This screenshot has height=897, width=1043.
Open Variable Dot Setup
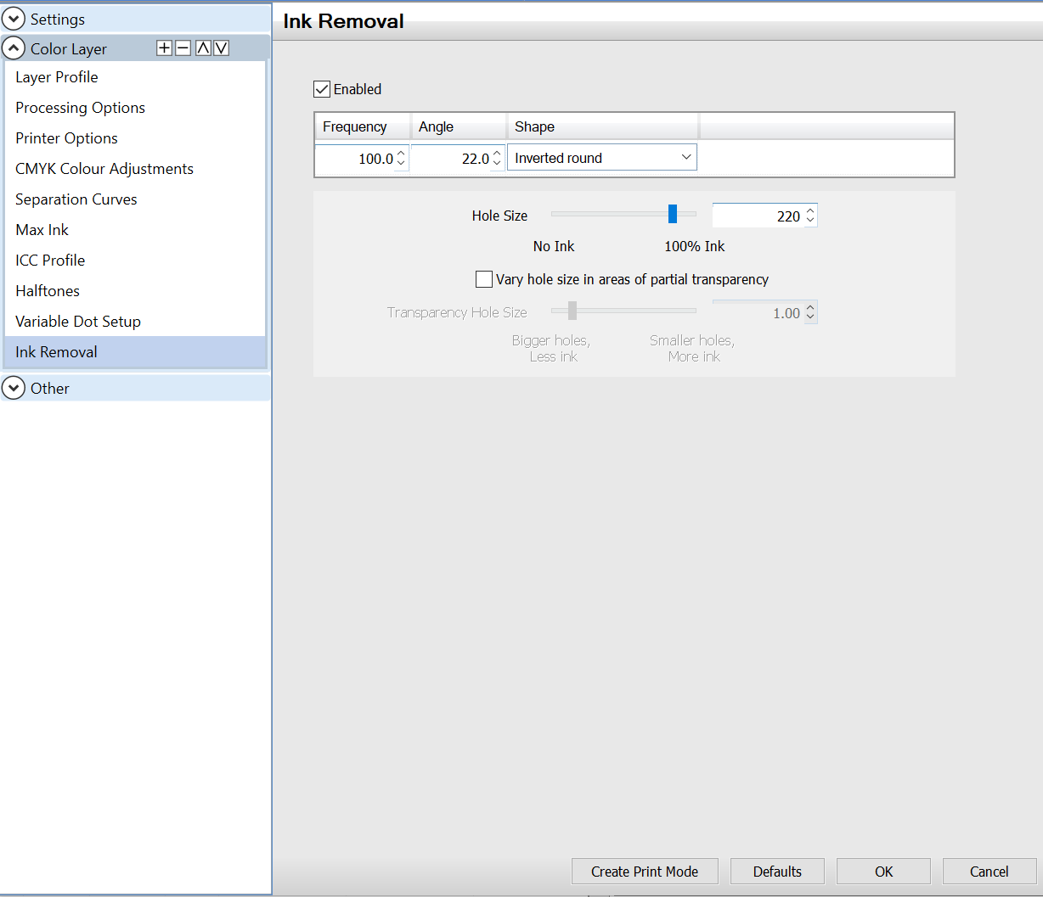pos(135,322)
